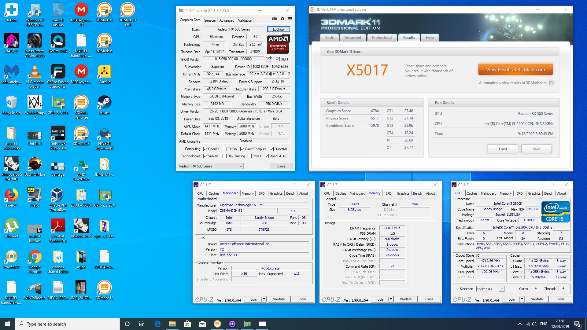
Task: Toggle UEFI checkbox in GPU-Z
Action: coord(278,59)
